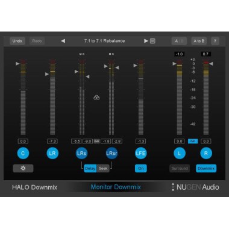Select the Seek option
This screenshot has width=229, height=229.
pyautogui.click(x=103, y=168)
